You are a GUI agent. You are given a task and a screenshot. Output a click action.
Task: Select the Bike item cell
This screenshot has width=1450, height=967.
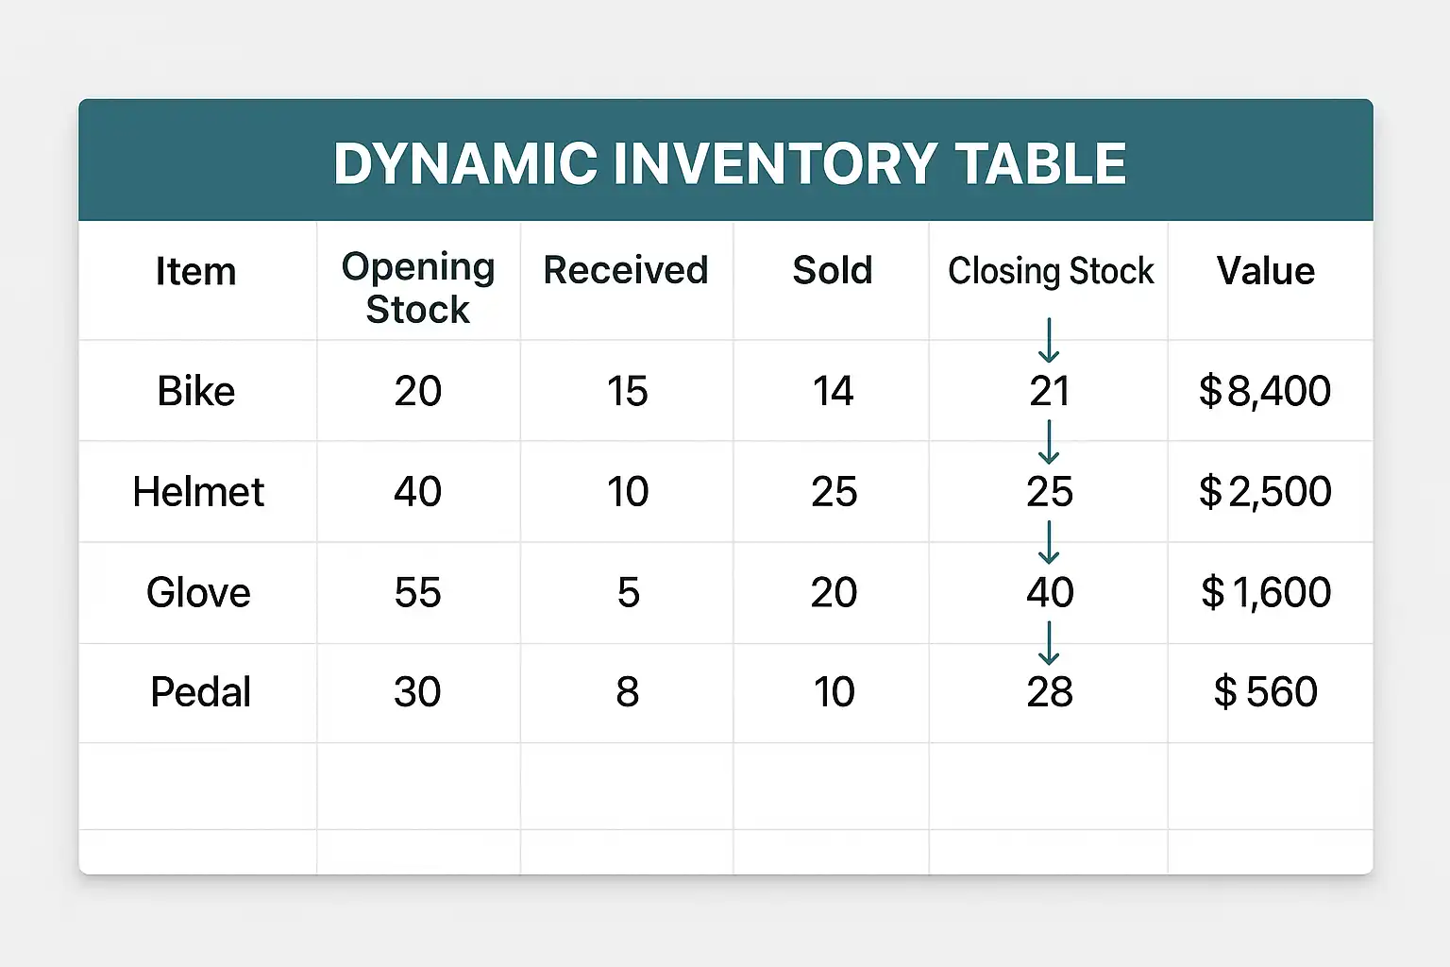point(196,391)
